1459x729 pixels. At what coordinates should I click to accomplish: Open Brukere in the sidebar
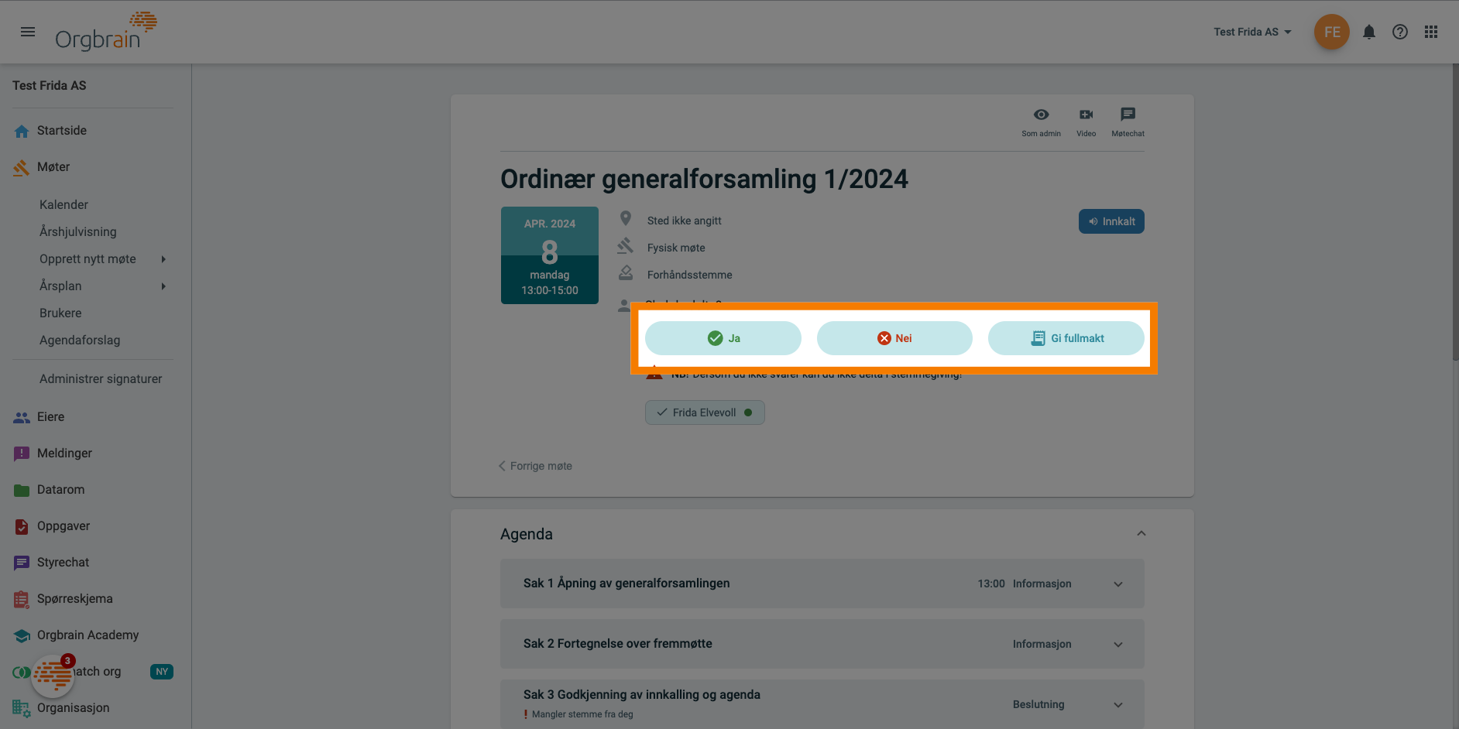point(60,313)
